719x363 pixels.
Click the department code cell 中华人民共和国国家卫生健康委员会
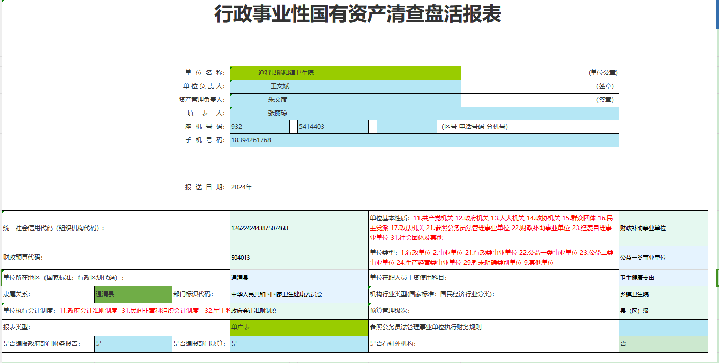(x=299, y=294)
